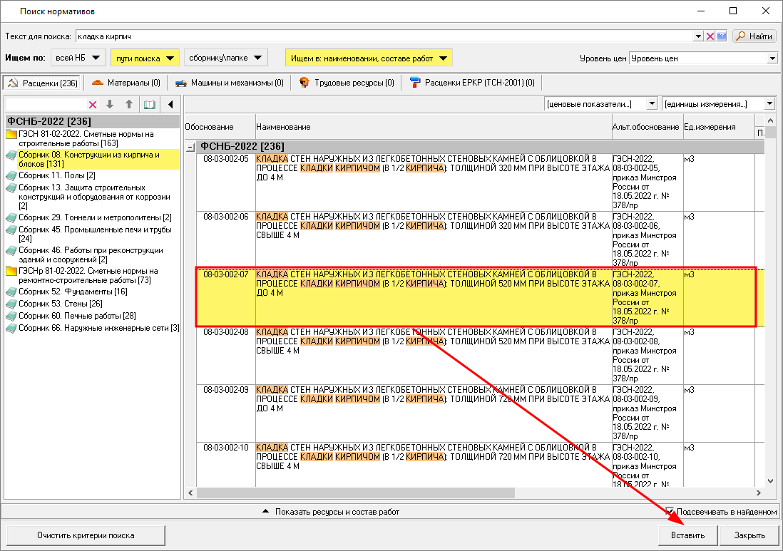
Task: Jump to next match using the down arrow
Action: (x=110, y=105)
